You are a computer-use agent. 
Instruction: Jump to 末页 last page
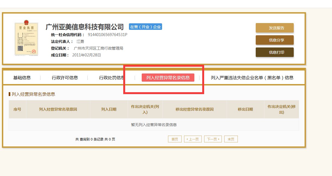(231, 139)
